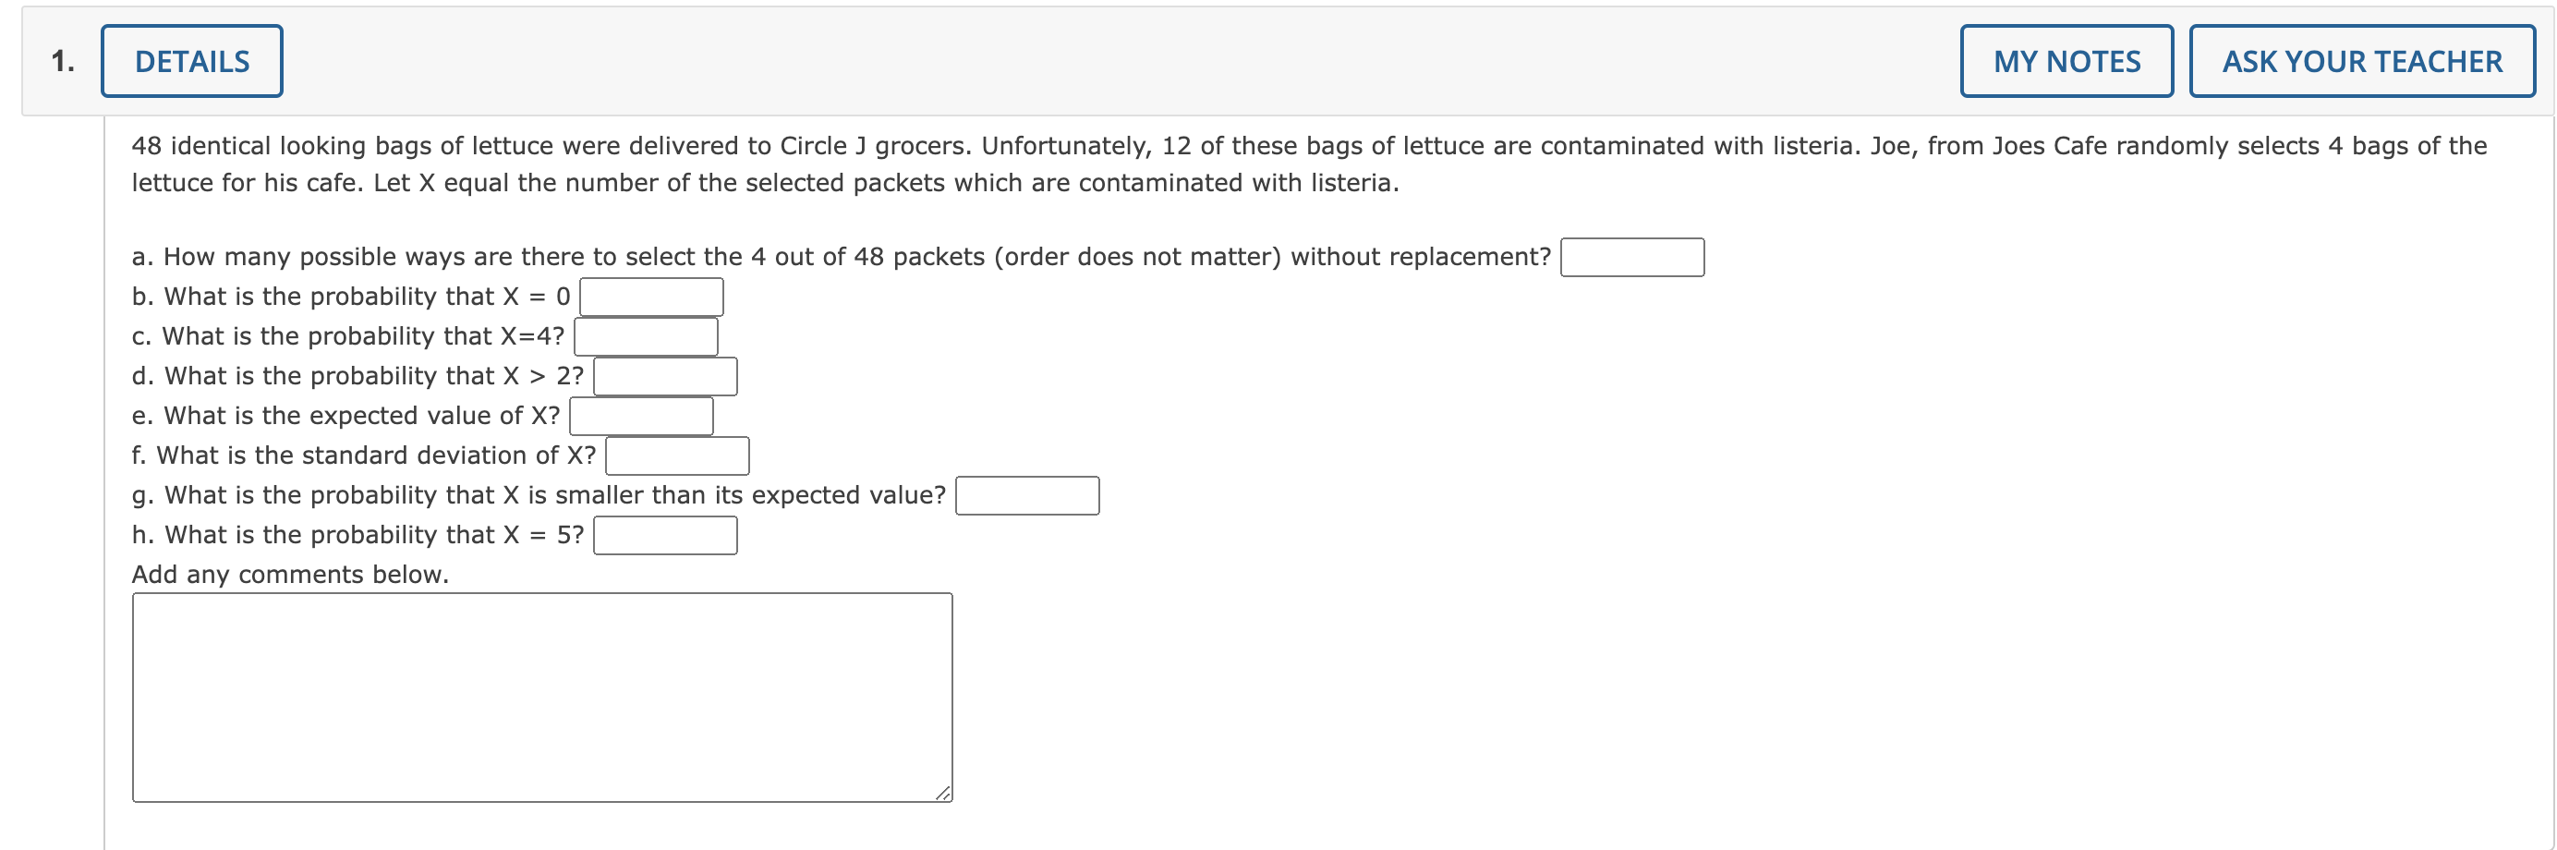Focus the part g probability answer box
2557x850 pixels.
(x=1027, y=495)
